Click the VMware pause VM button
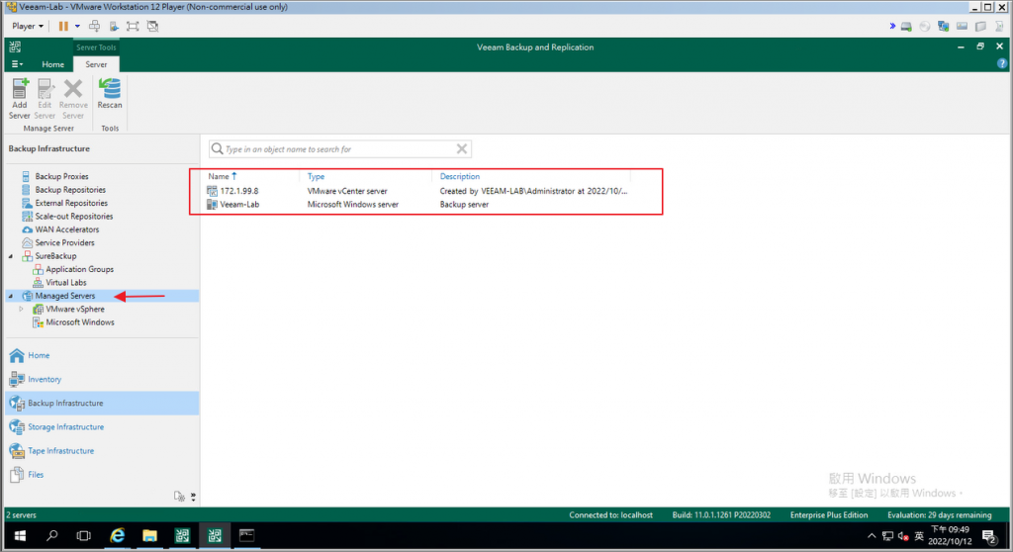Viewport: 1013px width, 552px height. (x=63, y=27)
